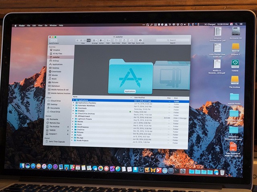Image resolution: width=257 pixels, height=192 pixels.
Task: Click the Finder icon in the Dock
Action: pyautogui.click(x=20, y=166)
